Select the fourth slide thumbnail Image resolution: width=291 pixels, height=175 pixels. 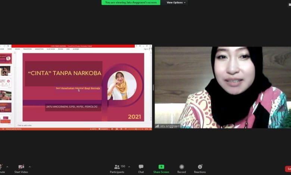click(x=6, y=95)
